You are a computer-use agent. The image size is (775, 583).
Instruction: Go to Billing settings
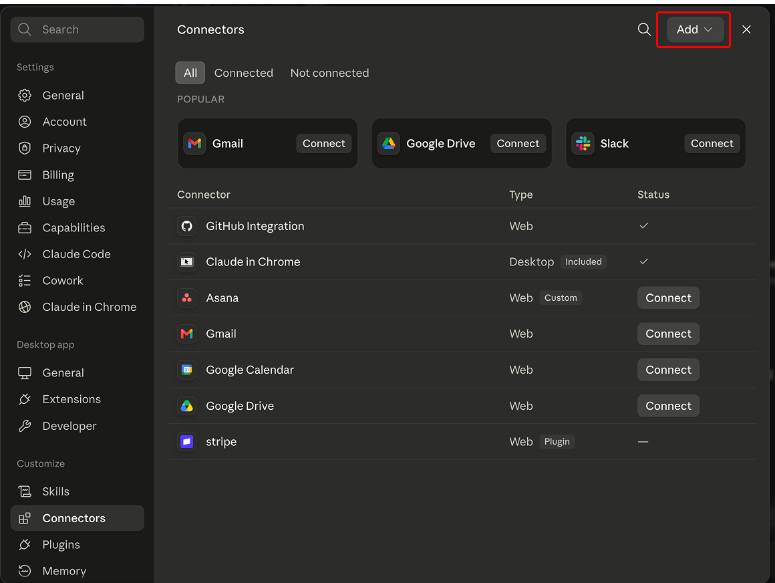[77, 174]
